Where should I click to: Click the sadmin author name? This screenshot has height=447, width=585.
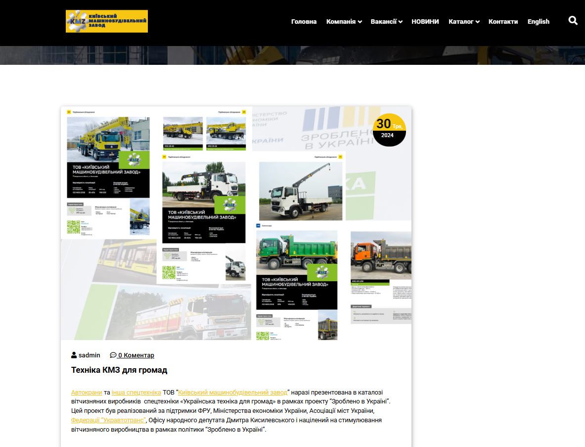[89, 355]
